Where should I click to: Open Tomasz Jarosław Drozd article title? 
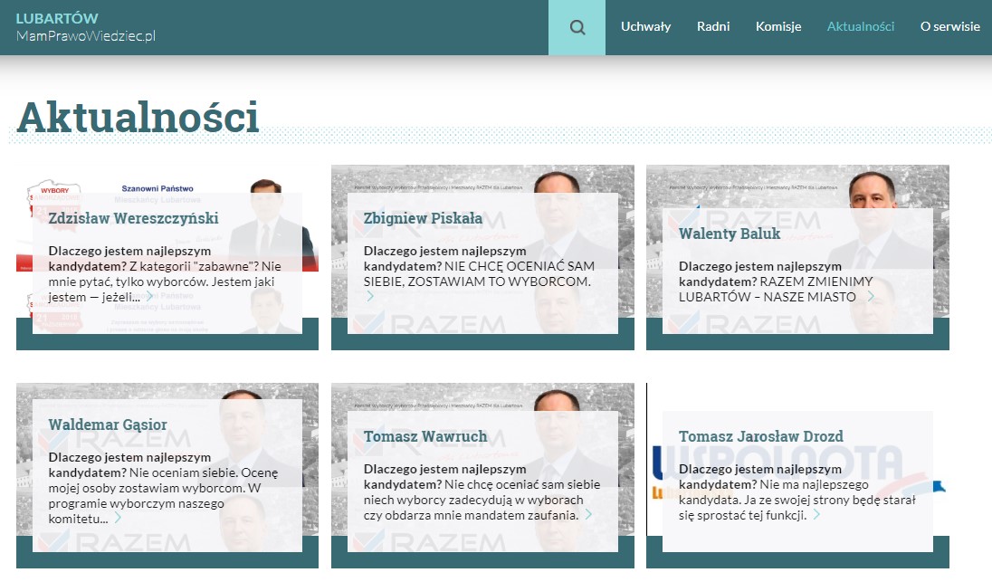point(760,436)
